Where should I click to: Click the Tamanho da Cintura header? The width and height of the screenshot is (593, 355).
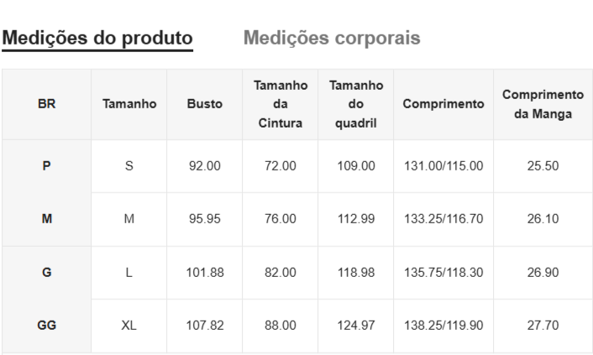(x=281, y=105)
